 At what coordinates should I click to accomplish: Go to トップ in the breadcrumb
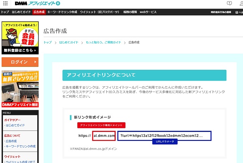pyautogui.click(x=48, y=42)
